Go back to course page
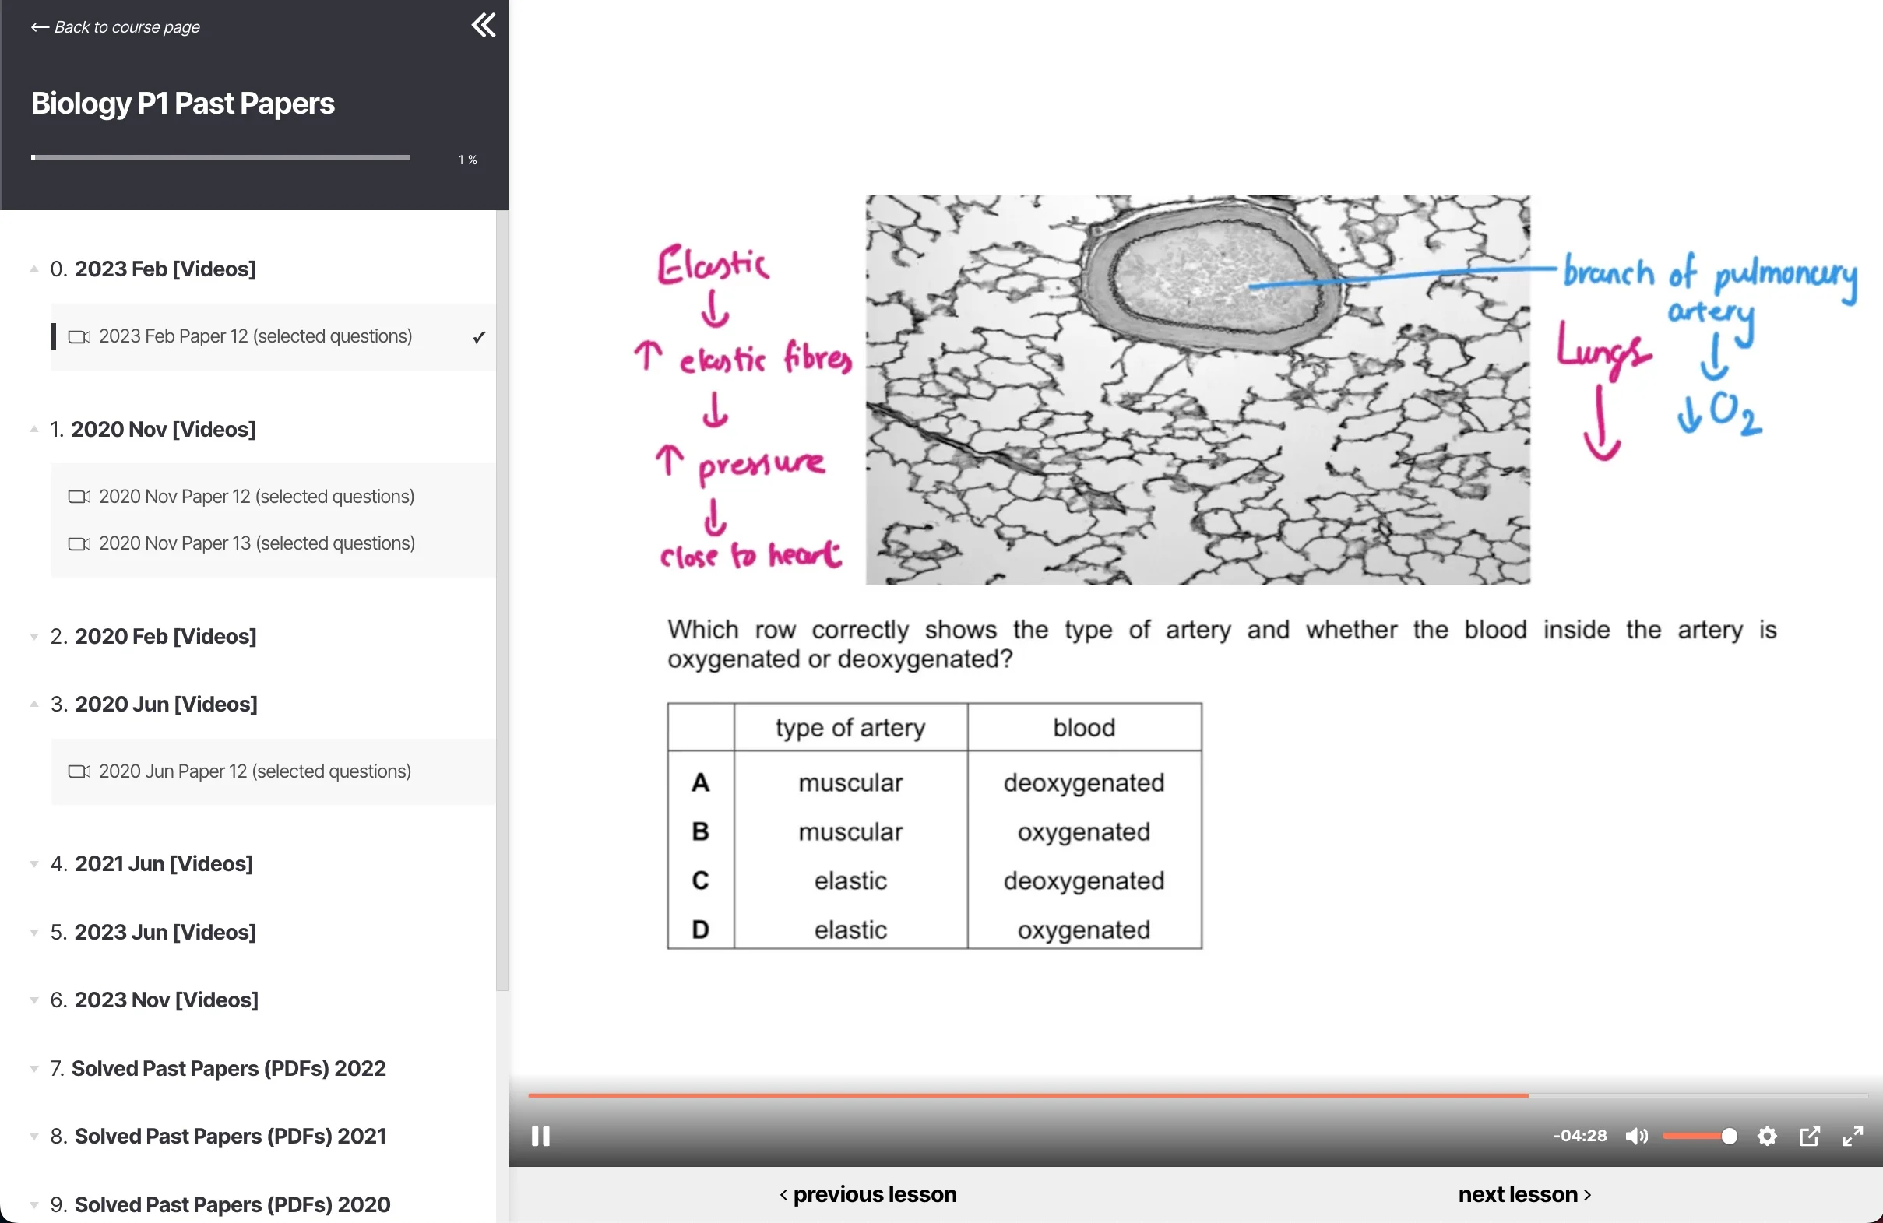Viewport: 1883px width, 1223px height. click(115, 27)
